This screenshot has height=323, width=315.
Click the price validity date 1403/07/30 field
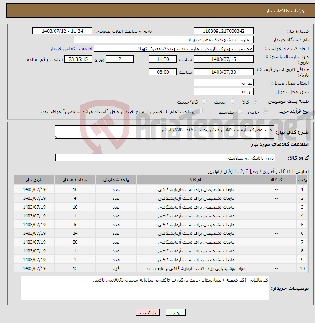click(x=224, y=72)
